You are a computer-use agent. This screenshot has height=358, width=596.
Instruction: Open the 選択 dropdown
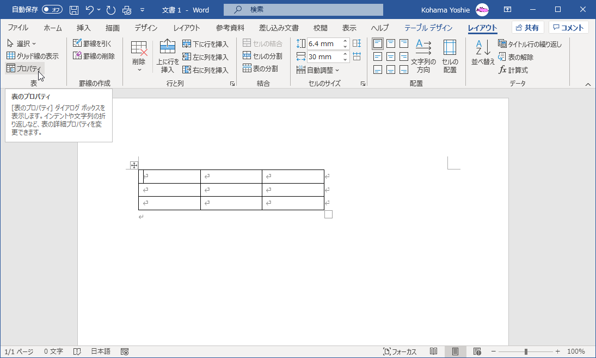click(22, 43)
